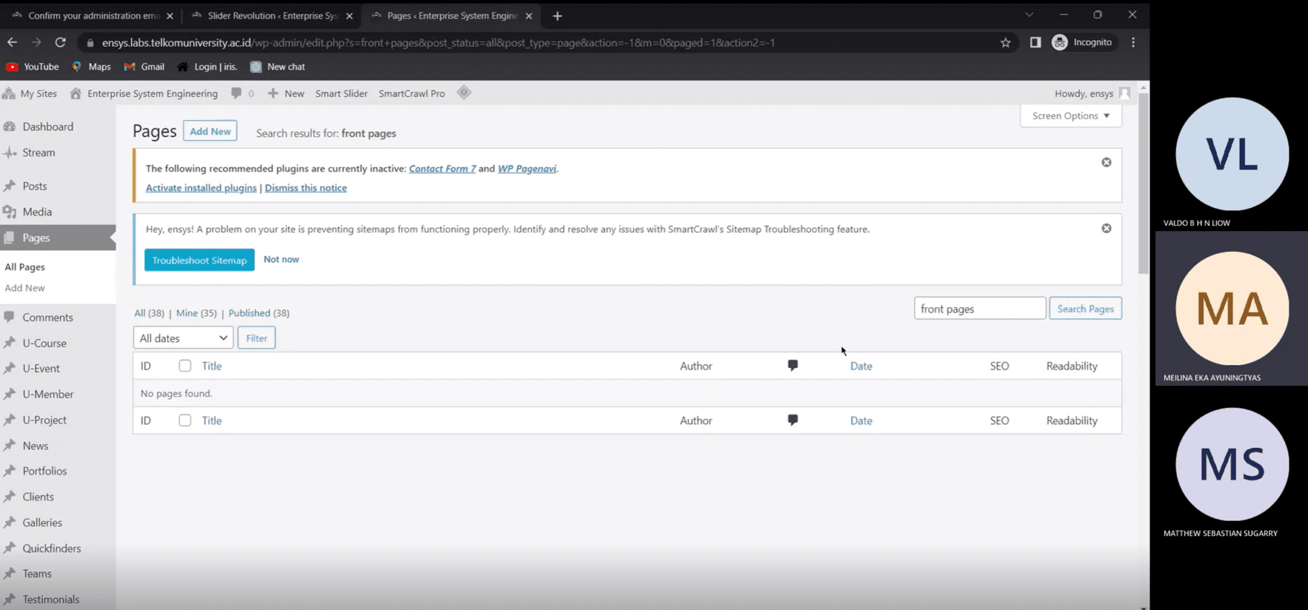The height and width of the screenshot is (610, 1308).
Task: Expand the Screen Options panel
Action: (x=1070, y=115)
